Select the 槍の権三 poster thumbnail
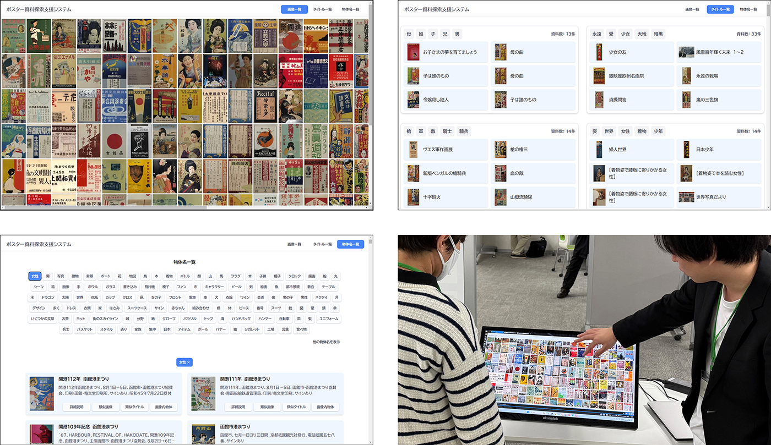771x445 pixels. [501, 149]
